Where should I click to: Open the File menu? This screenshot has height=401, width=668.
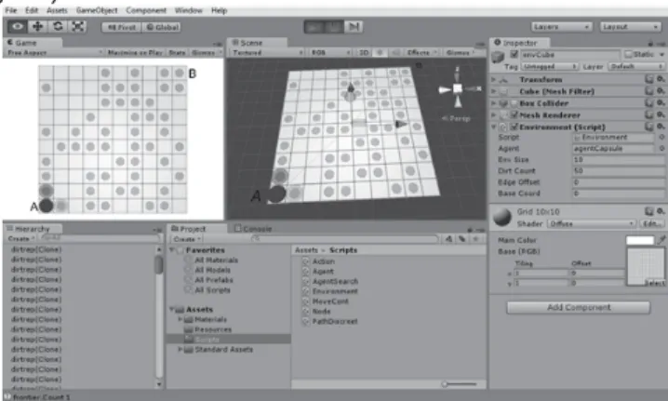tap(11, 10)
